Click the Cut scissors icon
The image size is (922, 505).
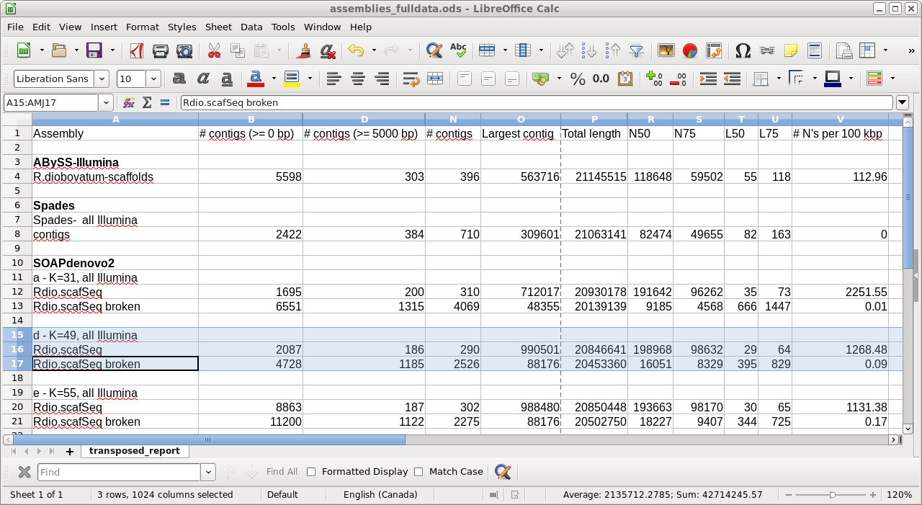(214, 50)
